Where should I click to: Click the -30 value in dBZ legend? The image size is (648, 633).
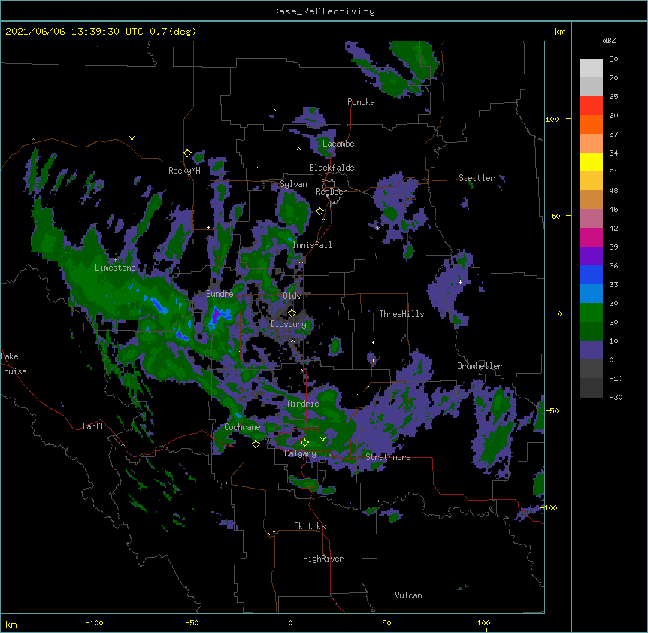(x=616, y=397)
